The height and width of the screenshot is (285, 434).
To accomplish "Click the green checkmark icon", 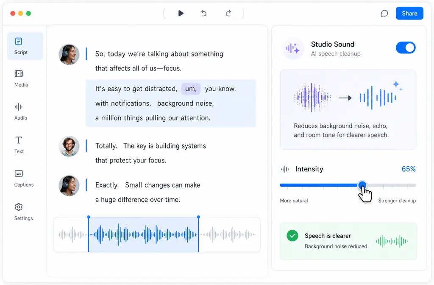I will (292, 236).
